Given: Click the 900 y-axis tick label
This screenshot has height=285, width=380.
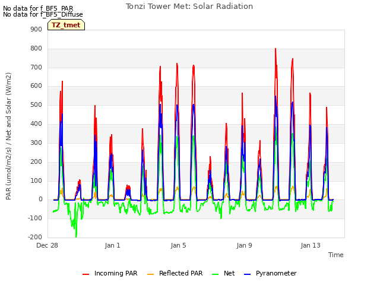Looking at the screenshot, I should coord(36,29).
